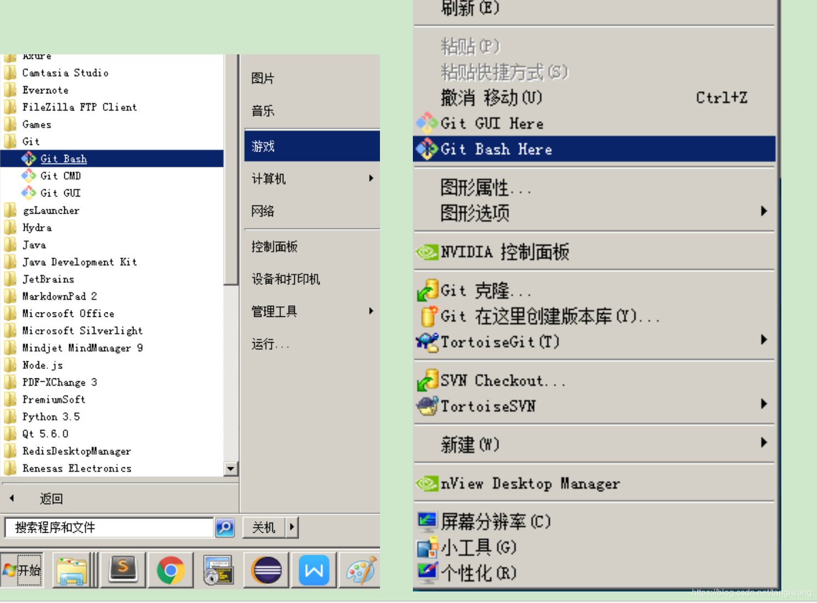
Task: Click the SVN Checkout icon
Action: (x=427, y=381)
